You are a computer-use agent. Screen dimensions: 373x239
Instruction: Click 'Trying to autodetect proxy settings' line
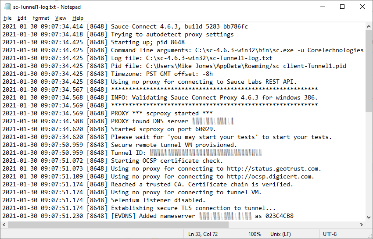[118, 34]
